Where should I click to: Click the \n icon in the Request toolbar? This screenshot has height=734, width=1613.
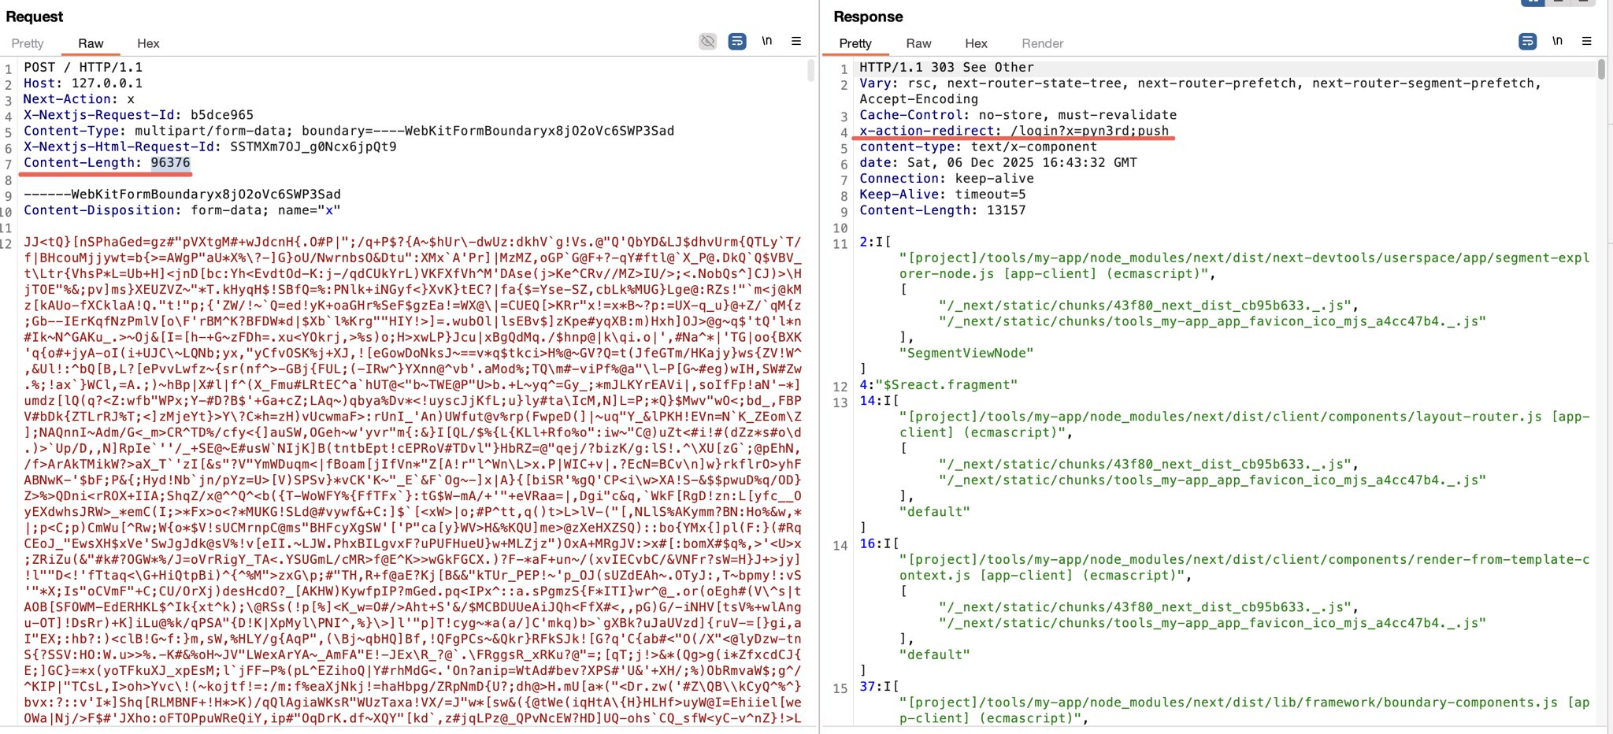click(x=768, y=41)
